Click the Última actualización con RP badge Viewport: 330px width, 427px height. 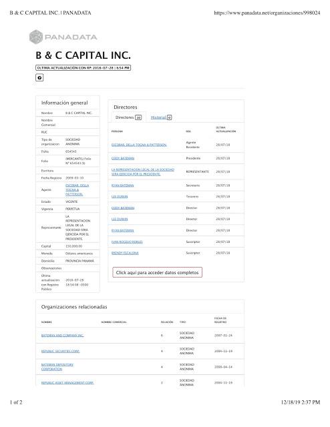[84, 68]
